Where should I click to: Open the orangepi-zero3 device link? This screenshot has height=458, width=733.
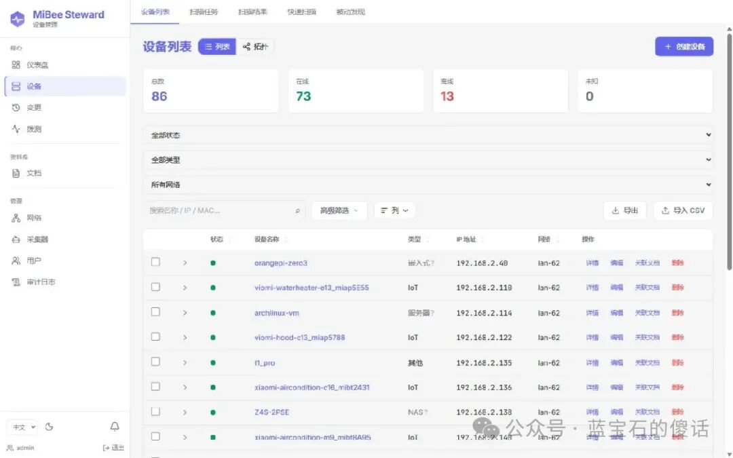click(x=280, y=263)
